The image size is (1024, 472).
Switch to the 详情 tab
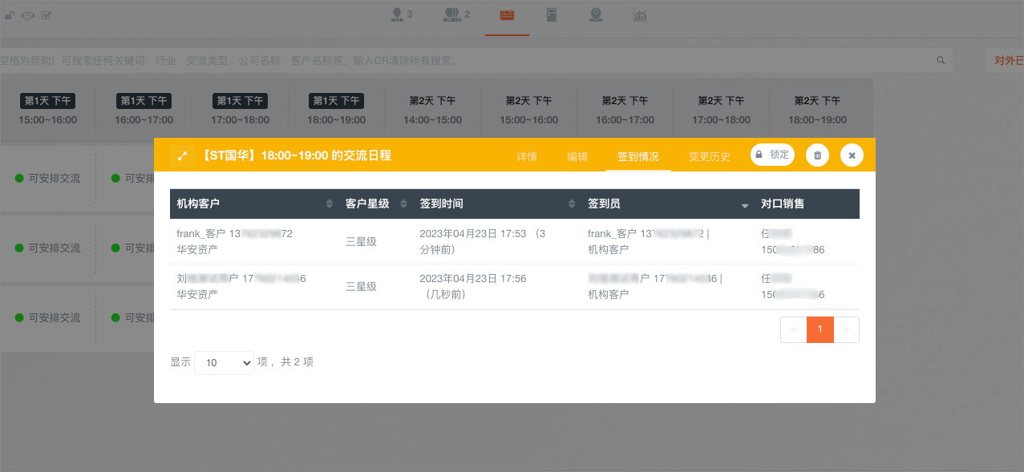(527, 156)
